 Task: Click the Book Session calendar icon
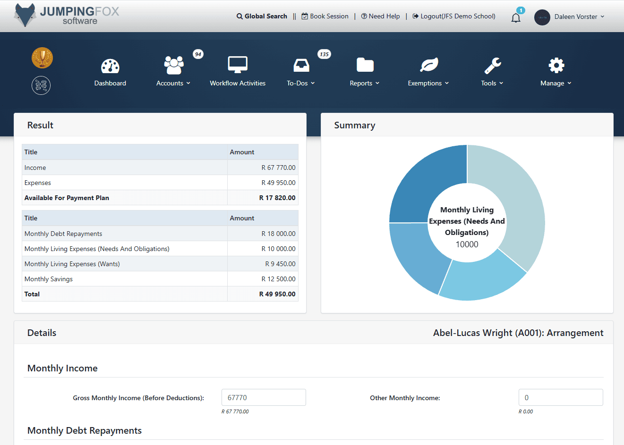305,16
